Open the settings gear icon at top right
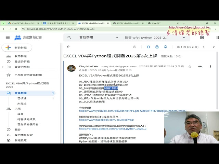Viewport: 219px width, 164px height. point(202,38)
